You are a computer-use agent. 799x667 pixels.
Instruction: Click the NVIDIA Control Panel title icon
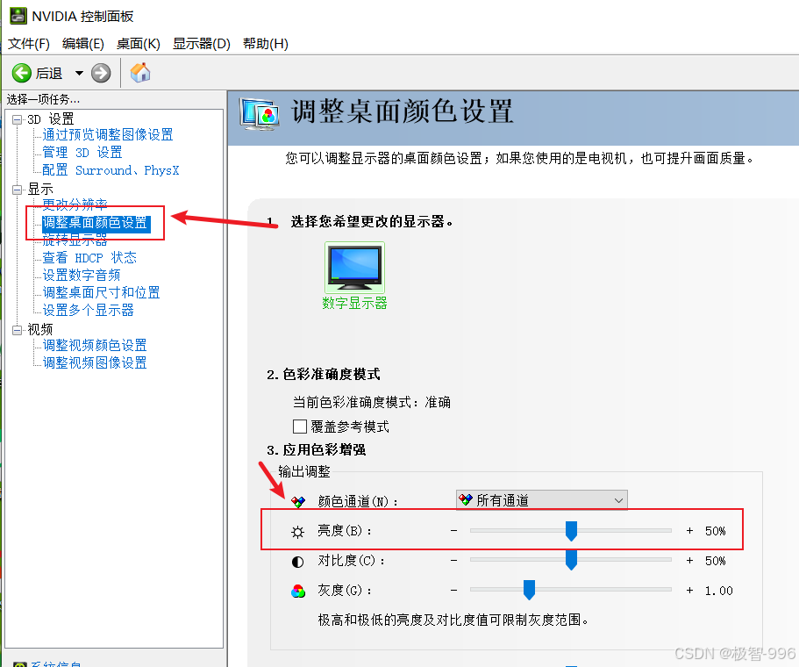click(x=18, y=16)
